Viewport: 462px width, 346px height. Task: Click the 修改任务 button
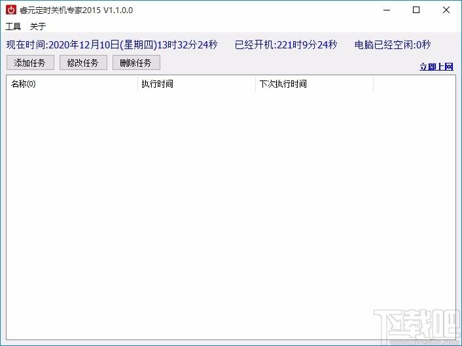(x=83, y=63)
